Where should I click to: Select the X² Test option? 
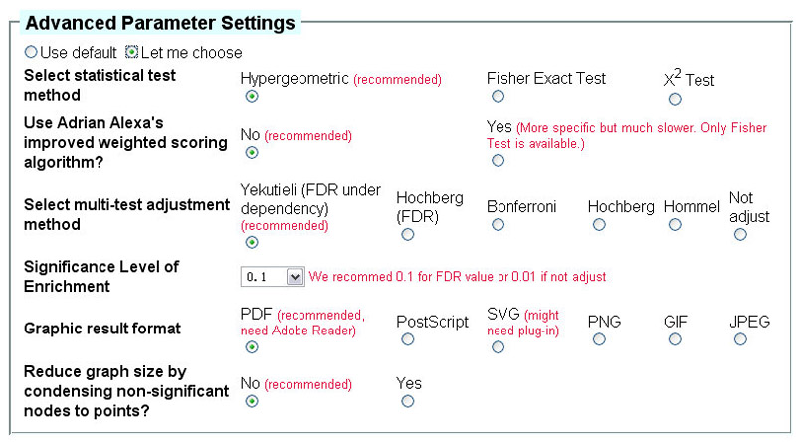[x=675, y=99]
